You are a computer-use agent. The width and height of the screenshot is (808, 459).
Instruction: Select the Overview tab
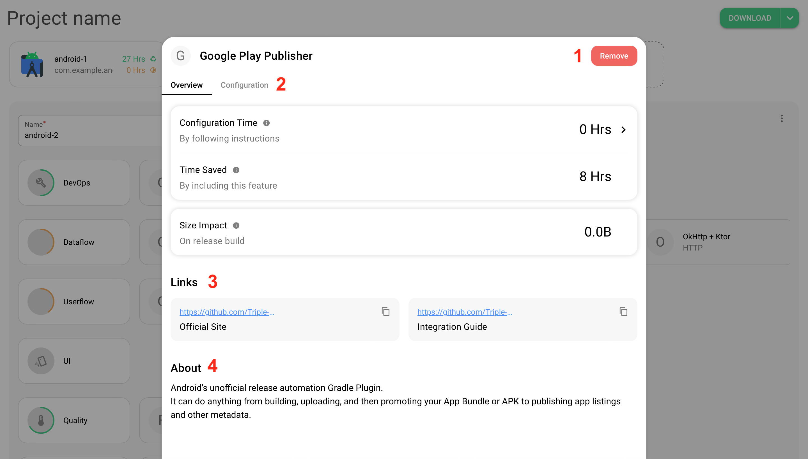click(186, 85)
